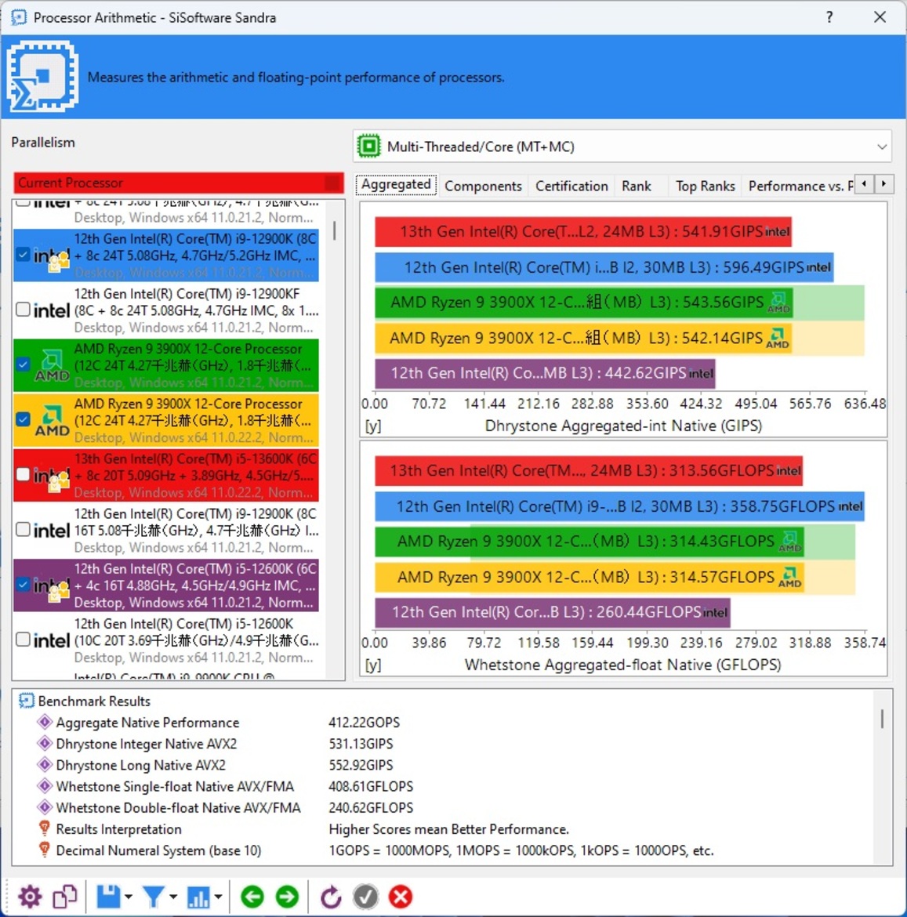This screenshot has height=917, width=907.
Task: Click the purple 260.44GFLOPS bar in Whetstone chart
Action: click(553, 612)
